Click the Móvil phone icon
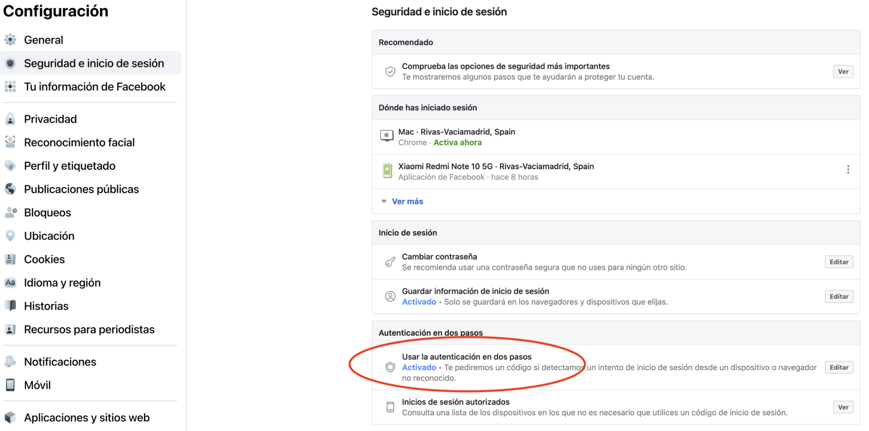869x431 pixels. [x=10, y=385]
